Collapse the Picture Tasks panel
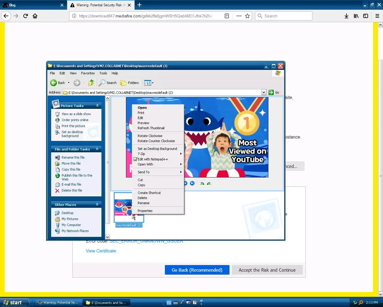Viewport: 383px width, 307px height. [x=97, y=106]
